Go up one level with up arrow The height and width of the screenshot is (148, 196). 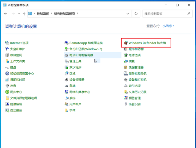coord(24,14)
